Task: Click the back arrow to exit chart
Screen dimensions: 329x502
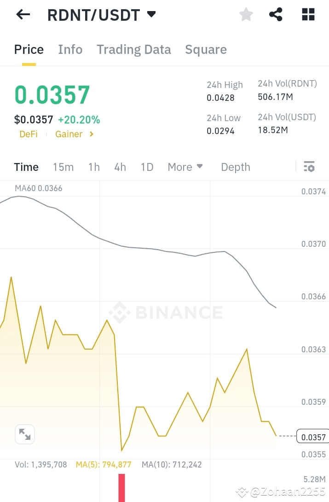Action: 22,14
